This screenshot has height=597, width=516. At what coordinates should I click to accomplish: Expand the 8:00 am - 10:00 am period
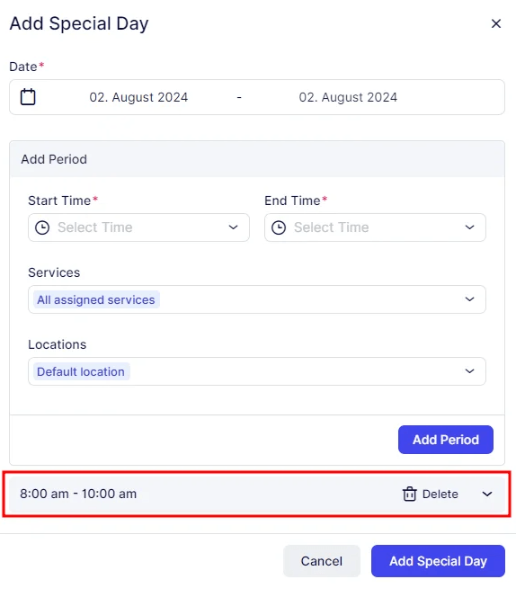(487, 494)
